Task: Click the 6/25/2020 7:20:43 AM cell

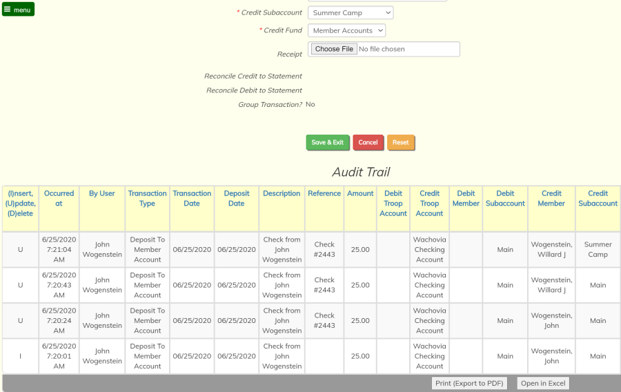Action: coord(59,285)
